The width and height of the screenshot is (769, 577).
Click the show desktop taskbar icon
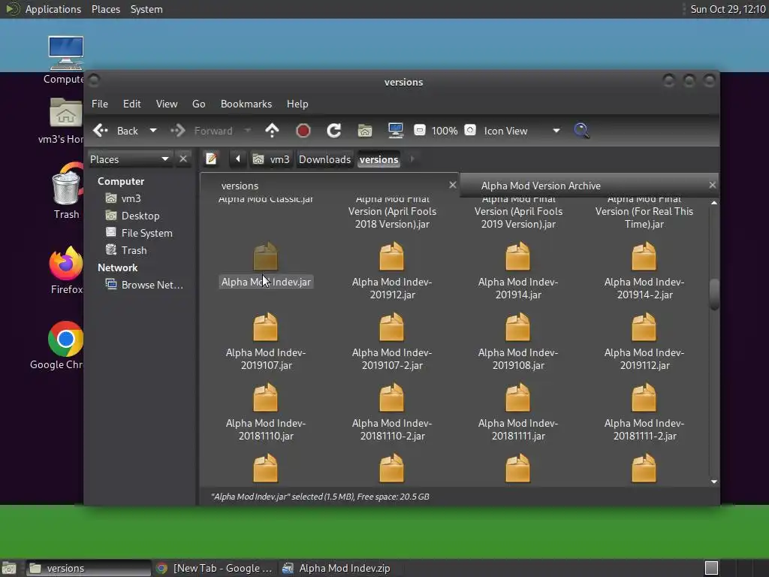[9, 568]
